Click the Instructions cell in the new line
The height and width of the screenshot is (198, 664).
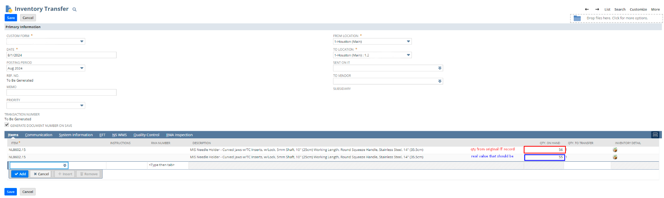(127, 165)
